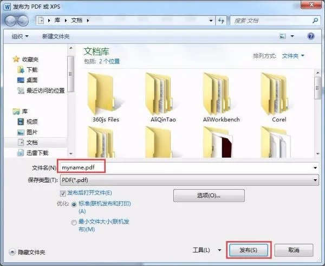This screenshot has width=325, height=266.
Task: Close the 发布为 PDF 或 XPS dialog
Action: (x=311, y=4)
